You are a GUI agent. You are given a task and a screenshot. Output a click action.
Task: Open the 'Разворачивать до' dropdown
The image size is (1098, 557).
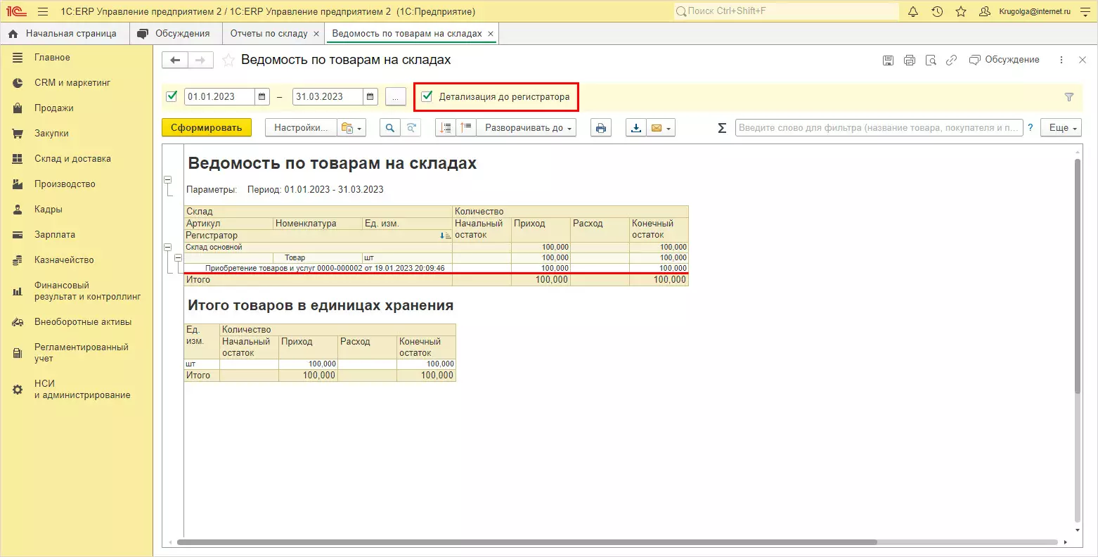click(x=527, y=128)
